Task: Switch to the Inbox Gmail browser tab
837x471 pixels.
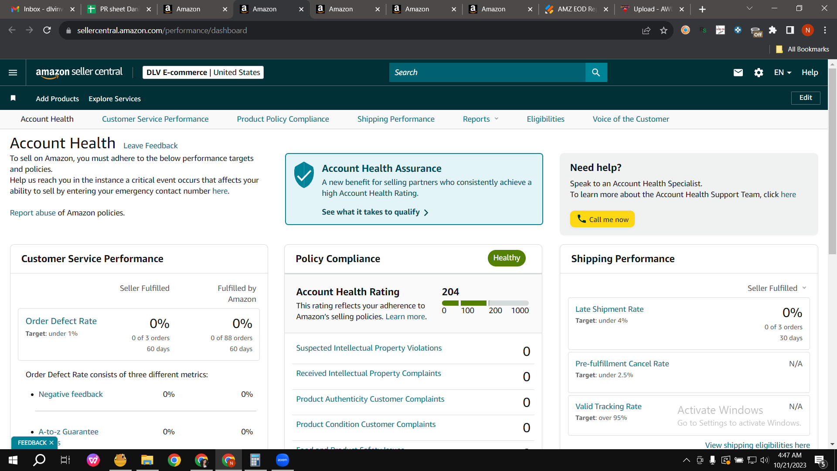Action: [x=42, y=9]
